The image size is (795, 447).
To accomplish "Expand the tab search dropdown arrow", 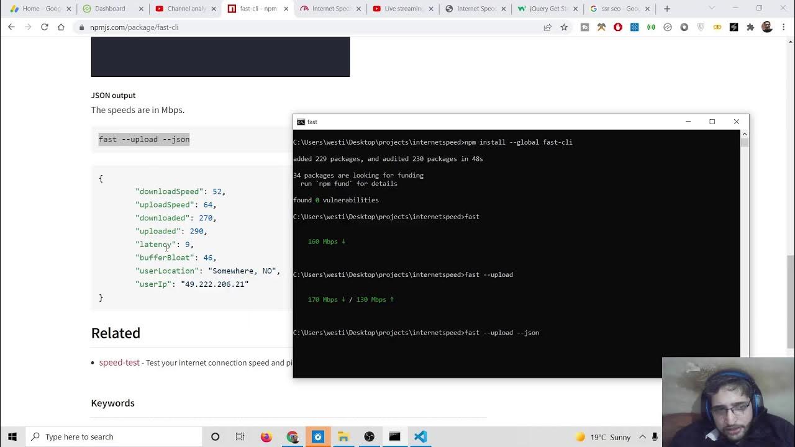I will click(712, 9).
